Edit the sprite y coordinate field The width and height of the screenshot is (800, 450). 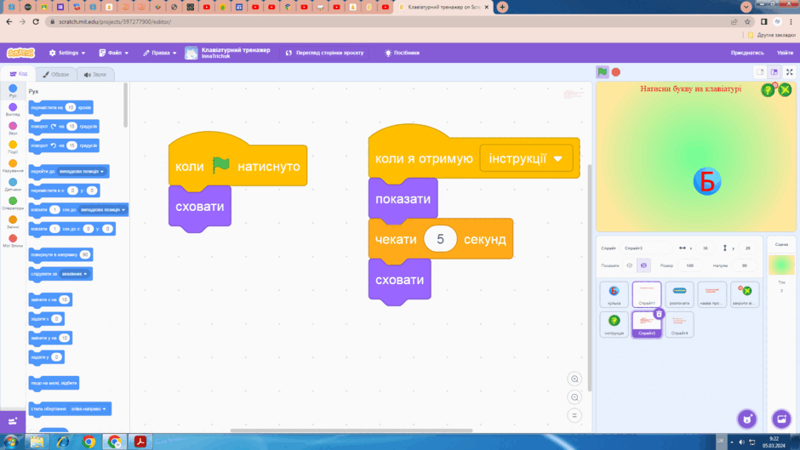coord(747,248)
